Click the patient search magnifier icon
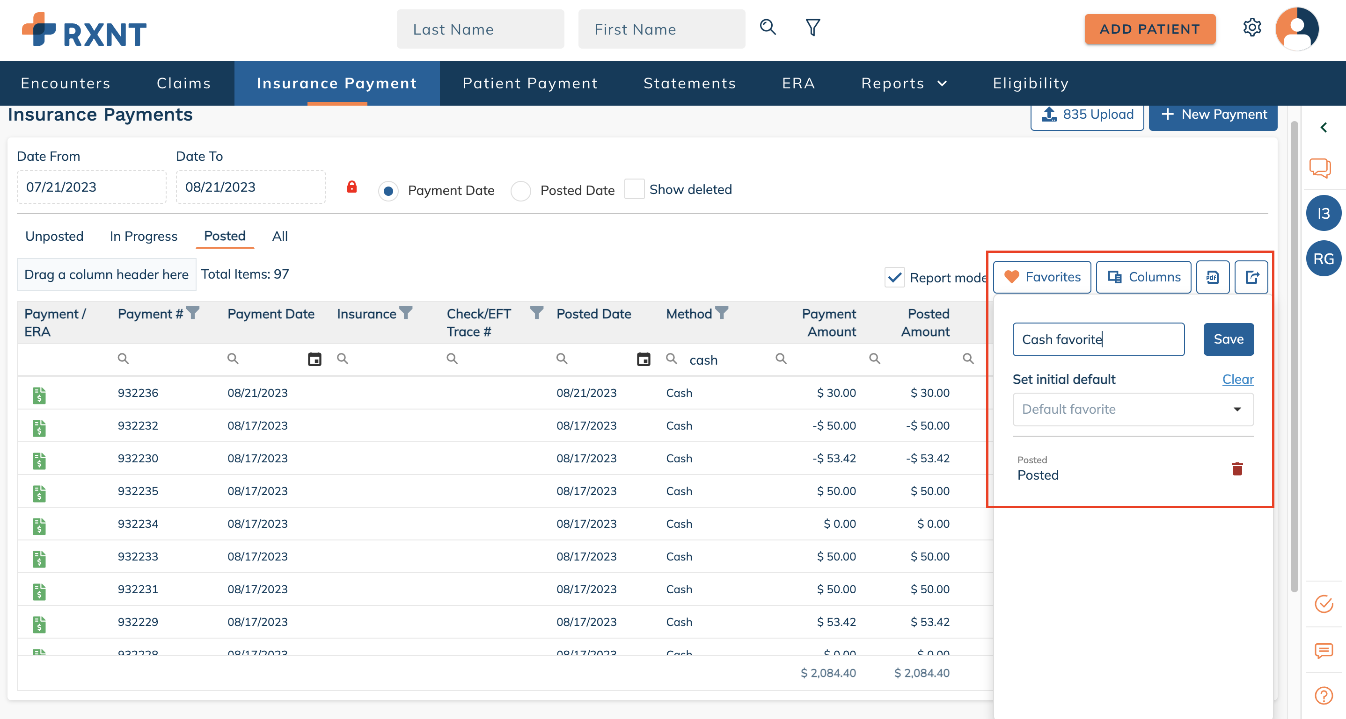The image size is (1346, 719). tap(768, 27)
